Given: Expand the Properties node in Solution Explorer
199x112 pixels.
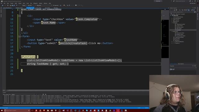Looking at the screenshot, I should pyautogui.click(x=172, y=20).
